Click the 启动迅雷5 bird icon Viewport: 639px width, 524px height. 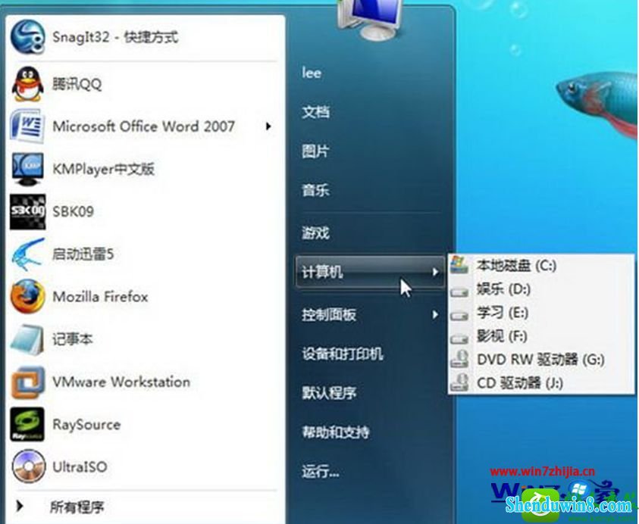(x=28, y=254)
